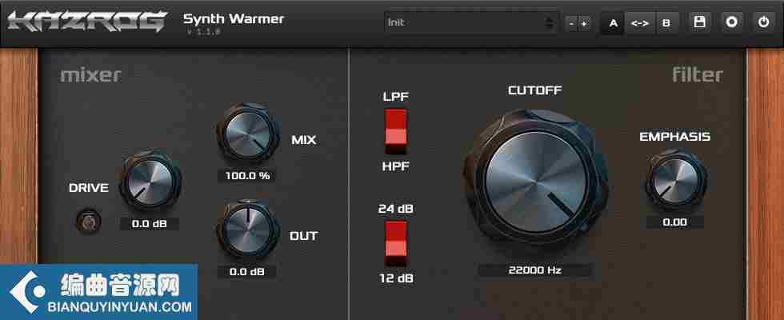Image resolution: width=784 pixels, height=320 pixels.
Task: Click the MIX label
Action: point(303,140)
